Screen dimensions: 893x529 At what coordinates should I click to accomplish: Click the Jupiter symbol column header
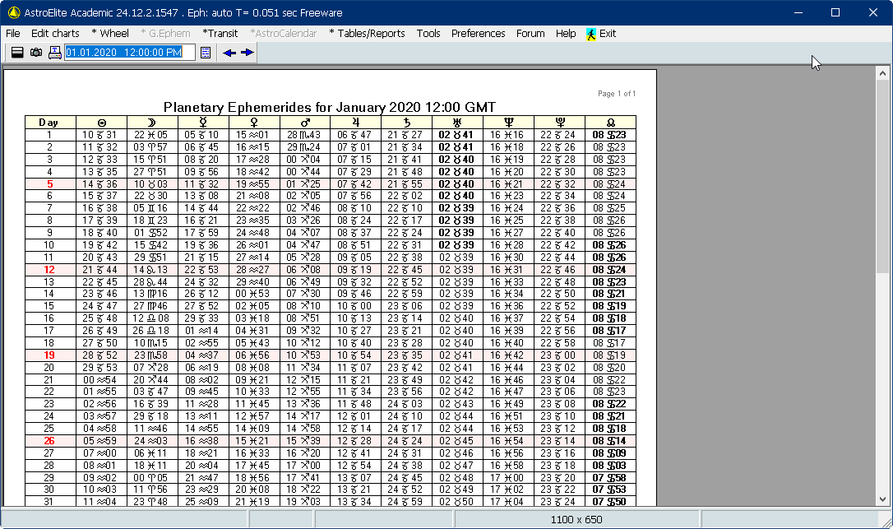click(356, 123)
